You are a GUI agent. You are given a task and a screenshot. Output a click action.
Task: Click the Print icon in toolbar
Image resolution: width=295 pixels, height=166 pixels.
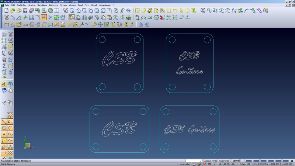pos(44,11)
